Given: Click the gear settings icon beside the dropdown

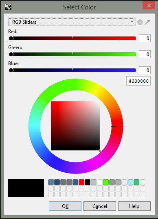Looking at the screenshot, I should pyautogui.click(x=140, y=22).
